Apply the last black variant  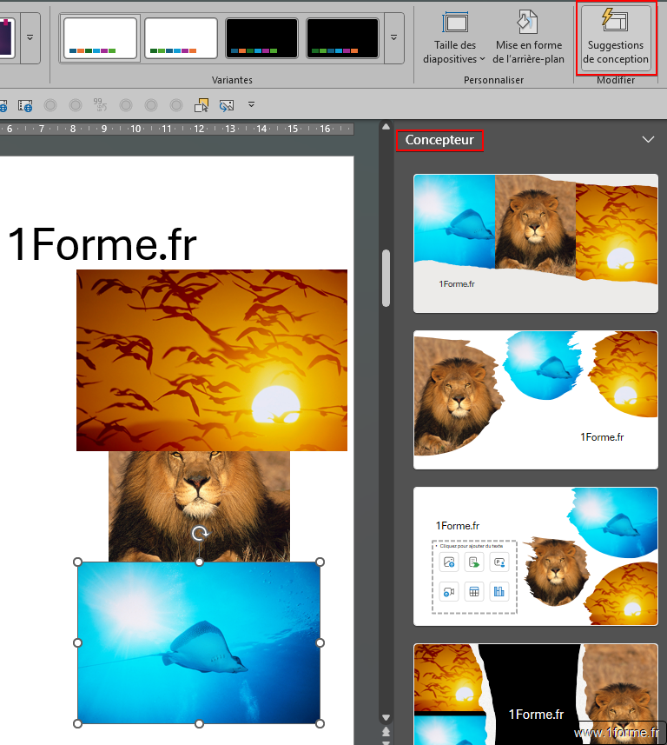pyautogui.click(x=342, y=38)
